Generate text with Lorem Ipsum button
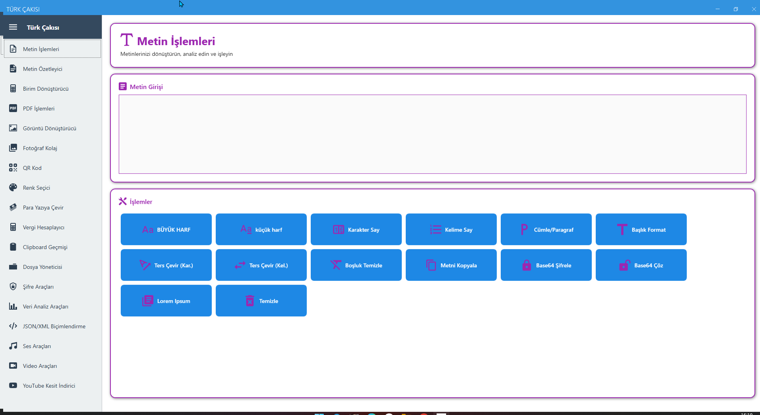Viewport: 760px width, 415px height. pos(166,301)
